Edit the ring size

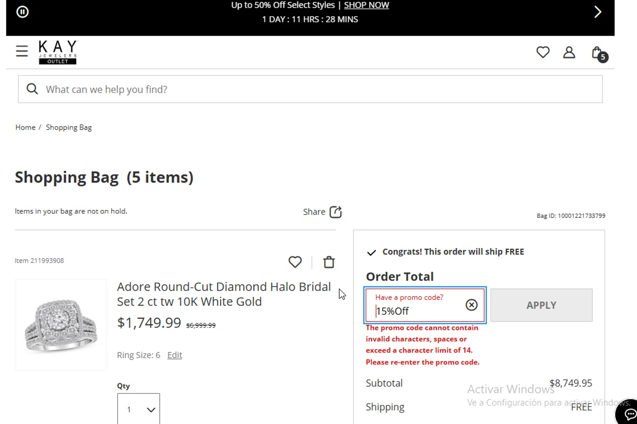coord(175,355)
